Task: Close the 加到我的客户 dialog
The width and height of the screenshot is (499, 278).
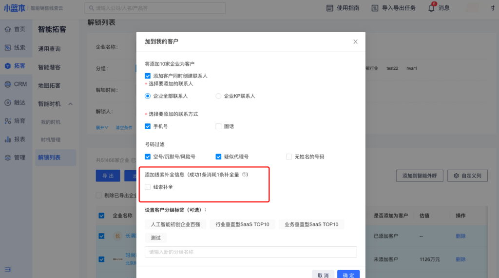Action: tap(355, 42)
